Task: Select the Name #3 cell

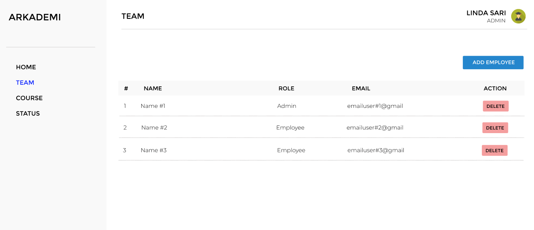Action: coord(153,151)
